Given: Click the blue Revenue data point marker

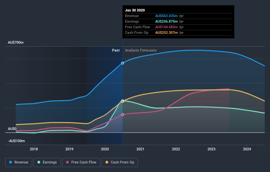Looking at the screenshot, I should [x=122, y=63].
